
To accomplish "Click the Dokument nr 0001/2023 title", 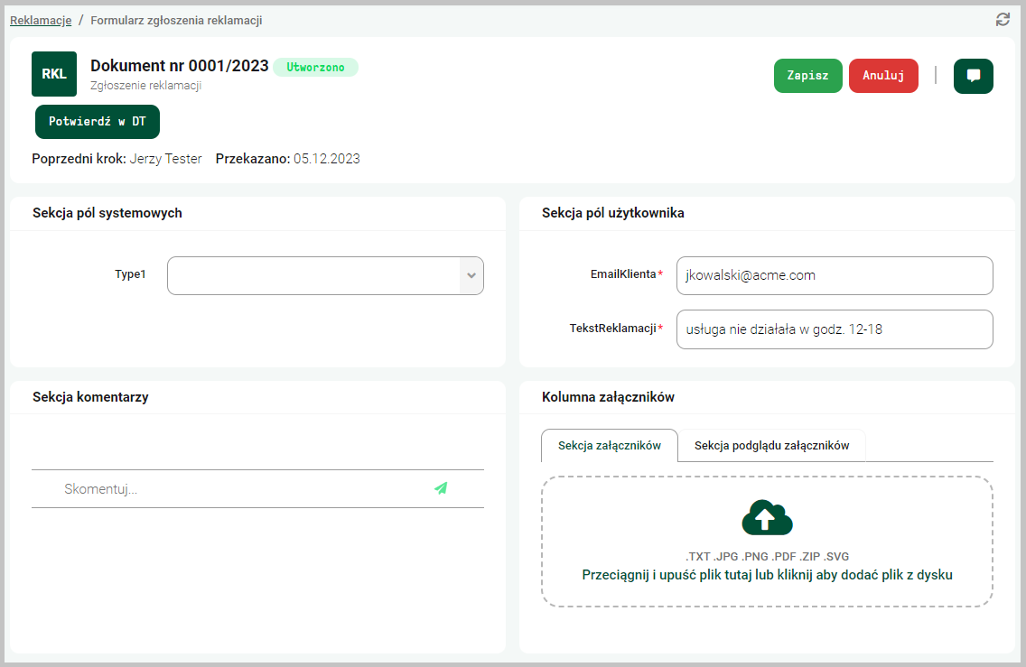I will click(180, 65).
